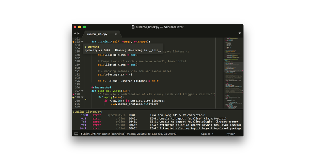
Task: Open the Python syntax selector
Action: 231,134
